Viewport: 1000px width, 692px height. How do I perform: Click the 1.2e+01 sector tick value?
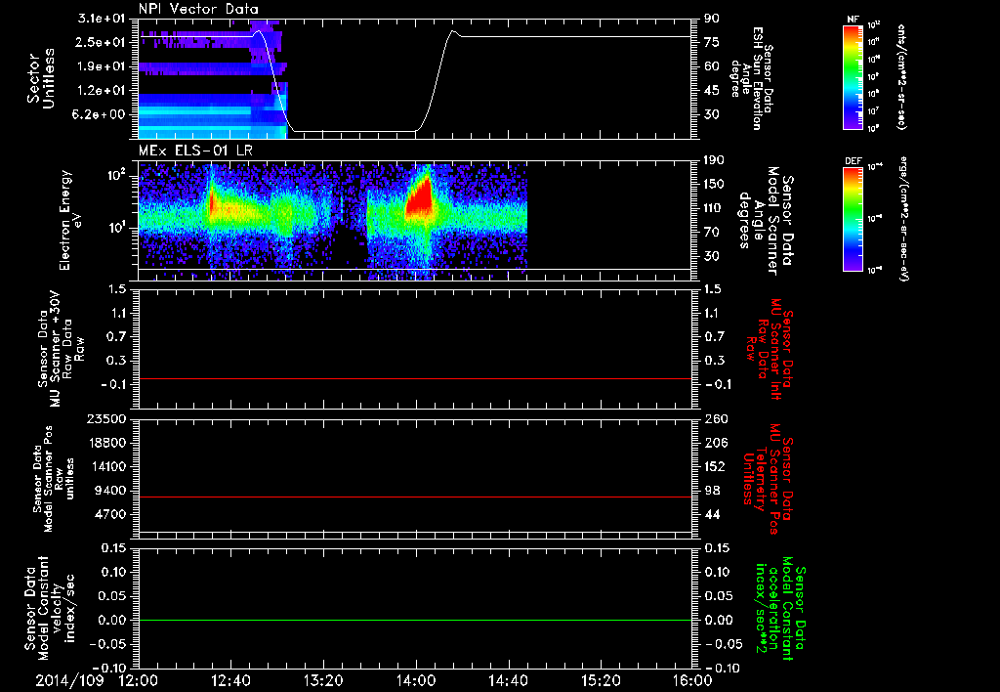(101, 91)
